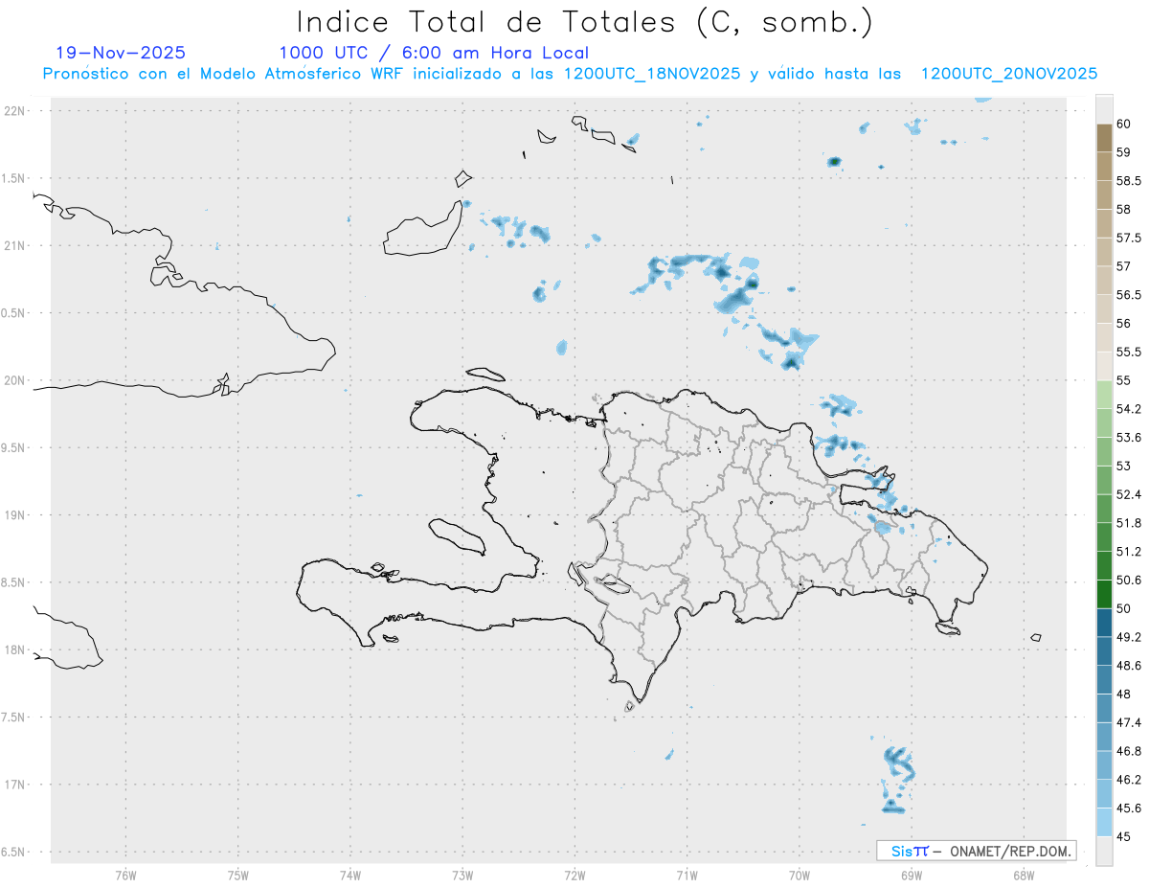Screen dimensions: 1149x888
Task: Click the colorbar value label 58.5
Action: [1129, 181]
